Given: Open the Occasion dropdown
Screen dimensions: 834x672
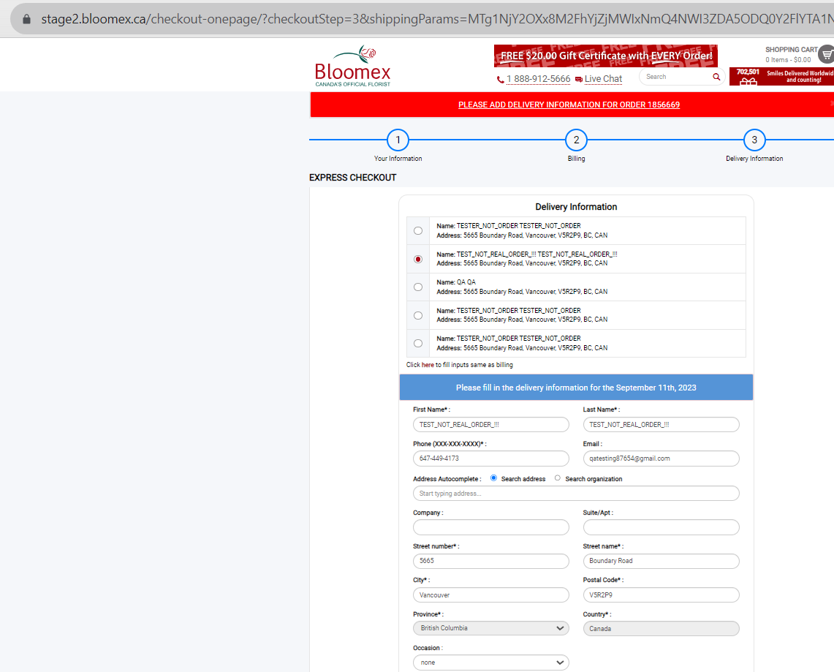Looking at the screenshot, I should click(x=491, y=662).
